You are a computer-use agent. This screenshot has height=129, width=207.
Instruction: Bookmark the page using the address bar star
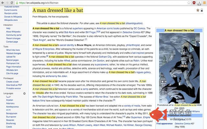click(189, 3)
